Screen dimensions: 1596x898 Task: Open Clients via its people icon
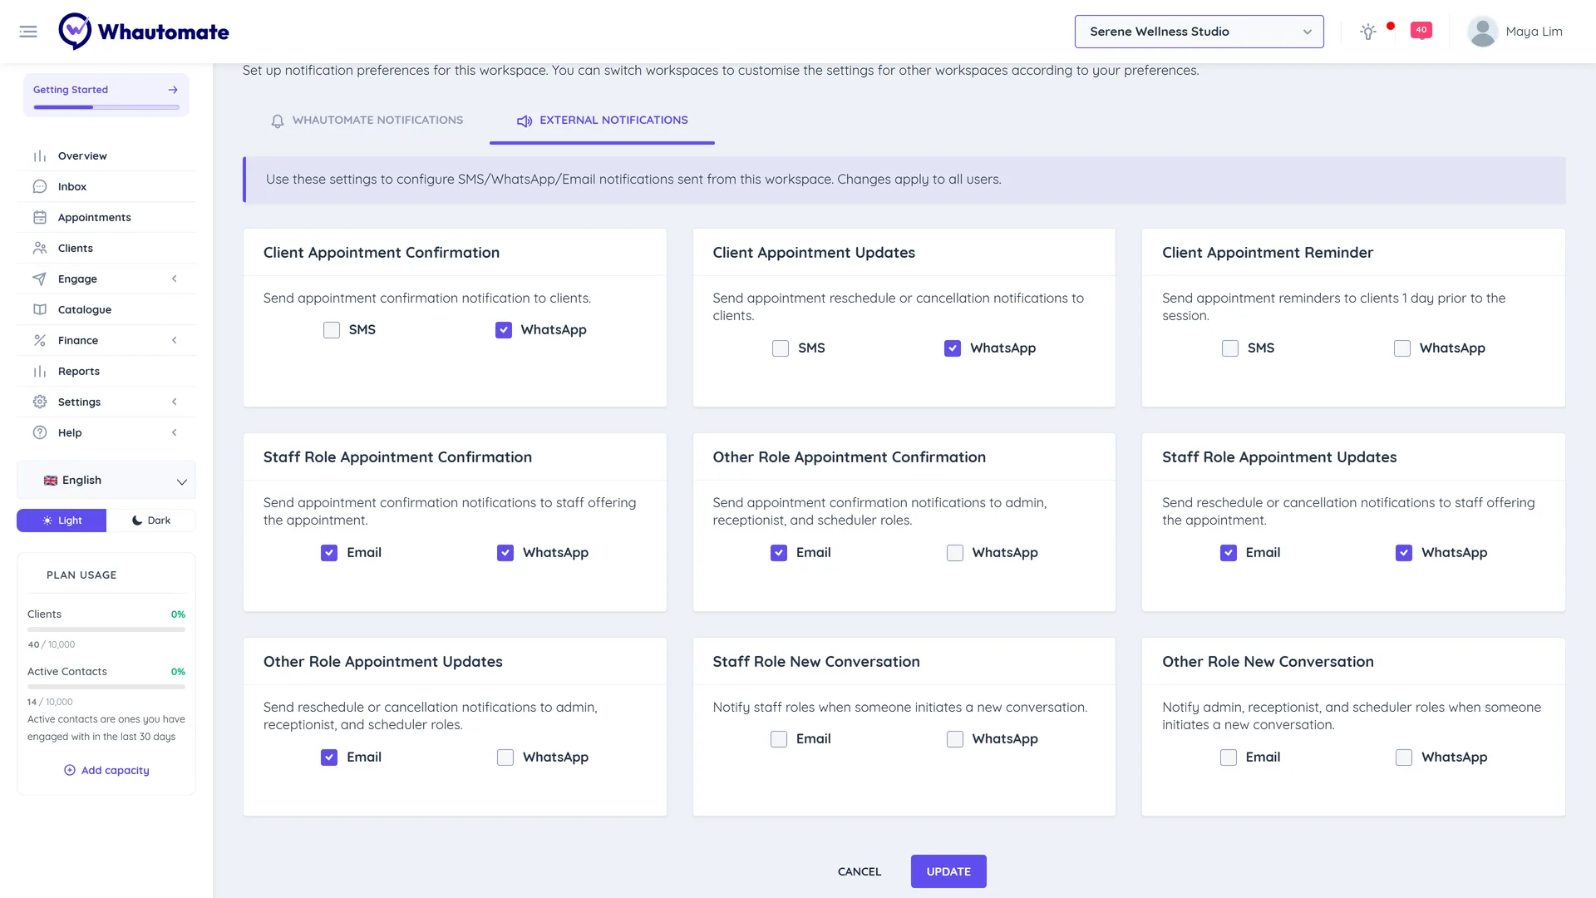tap(40, 249)
